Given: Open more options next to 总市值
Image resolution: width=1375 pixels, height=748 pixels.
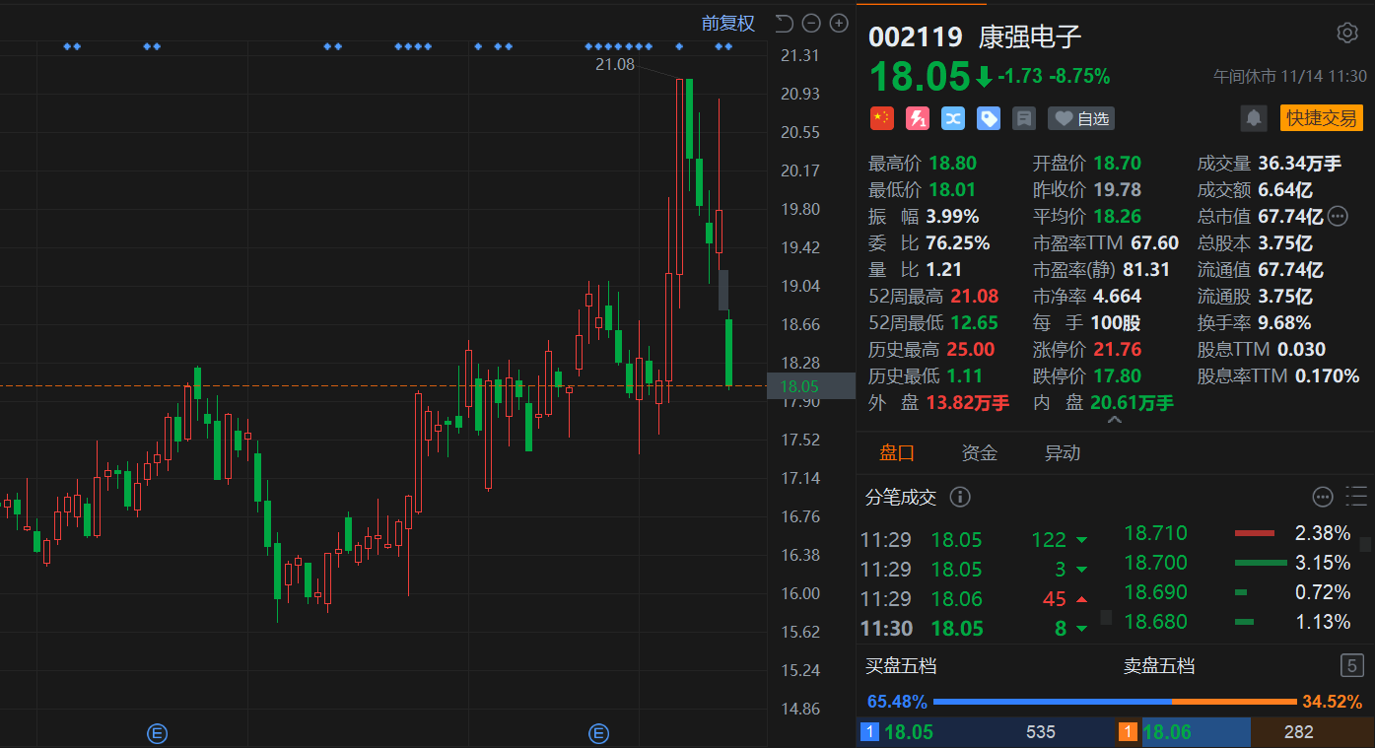Looking at the screenshot, I should (x=1338, y=216).
